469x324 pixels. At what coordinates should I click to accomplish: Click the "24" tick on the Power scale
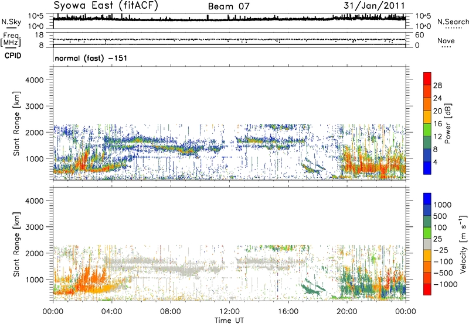pos(437,98)
